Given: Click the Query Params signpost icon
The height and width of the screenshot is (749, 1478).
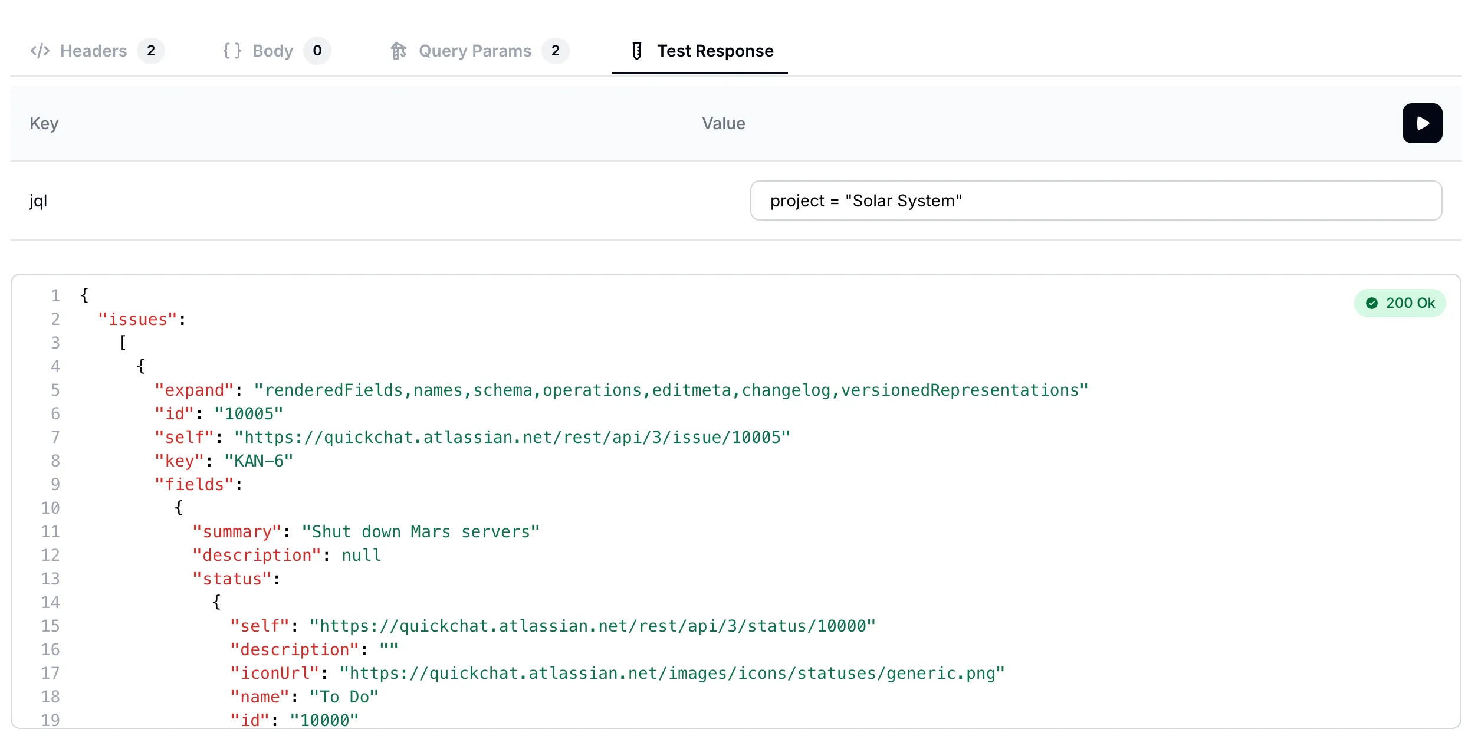Looking at the screenshot, I should pyautogui.click(x=399, y=51).
